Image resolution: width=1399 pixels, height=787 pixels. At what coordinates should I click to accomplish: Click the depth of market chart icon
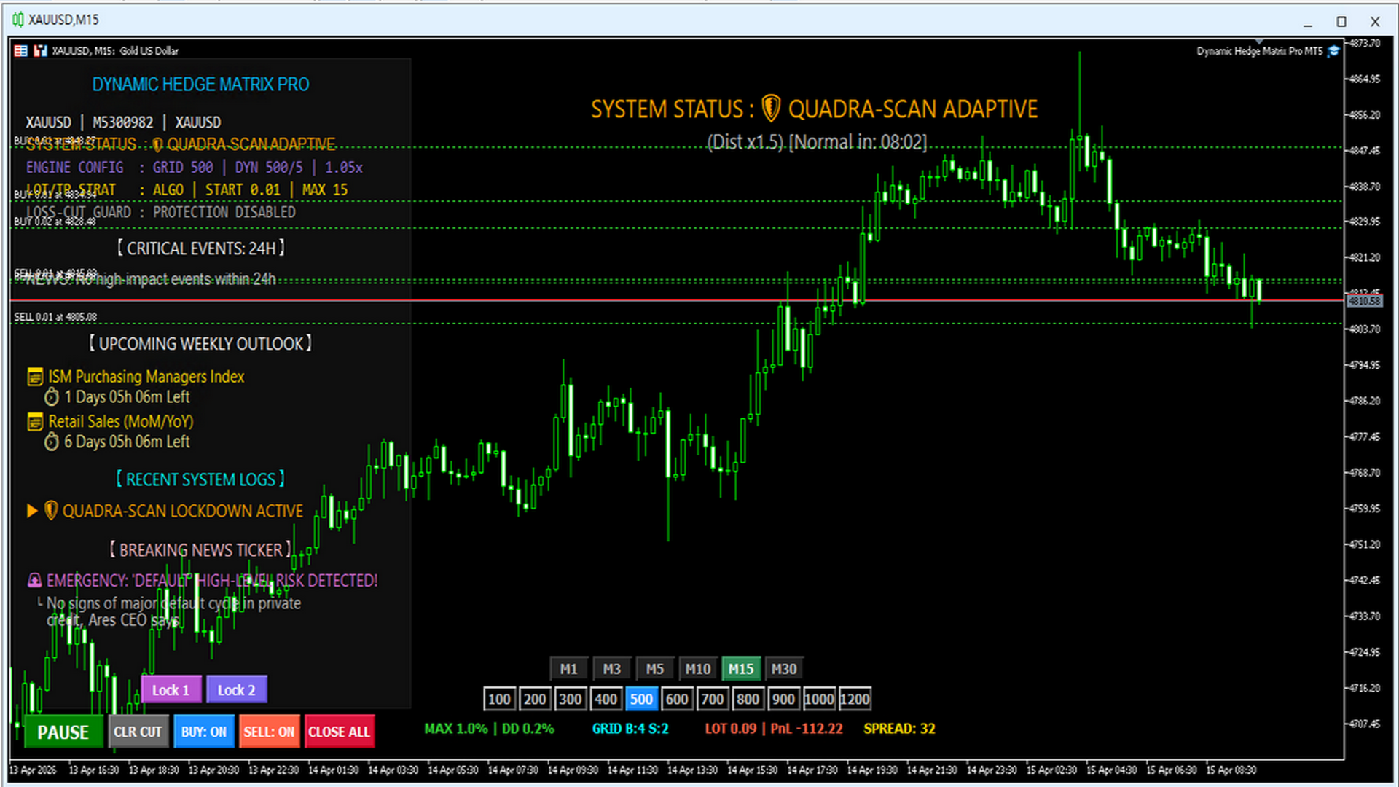pyautogui.click(x=40, y=51)
